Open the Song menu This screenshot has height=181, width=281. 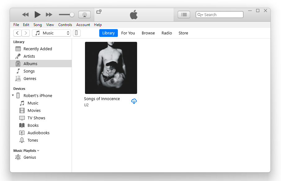(x=38, y=25)
